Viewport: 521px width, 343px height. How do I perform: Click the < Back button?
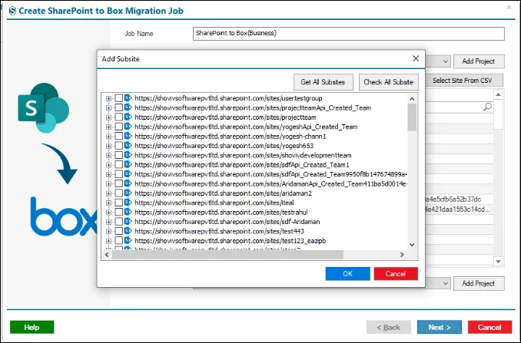[389, 327]
